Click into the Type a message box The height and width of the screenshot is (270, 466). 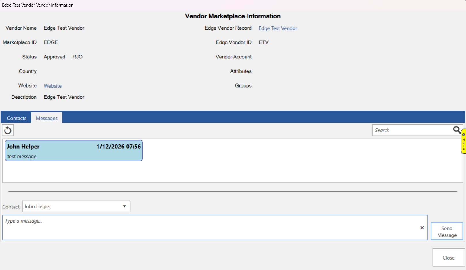point(210,228)
